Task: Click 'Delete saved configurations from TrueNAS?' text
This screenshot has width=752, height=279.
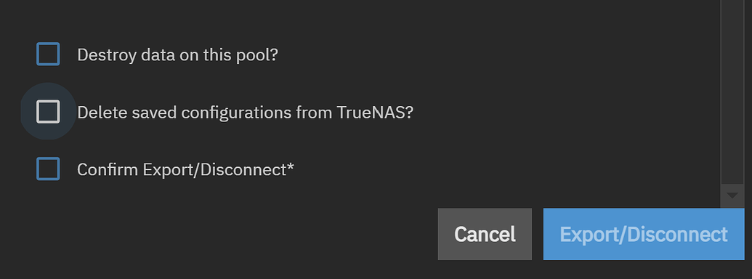Action: point(245,112)
